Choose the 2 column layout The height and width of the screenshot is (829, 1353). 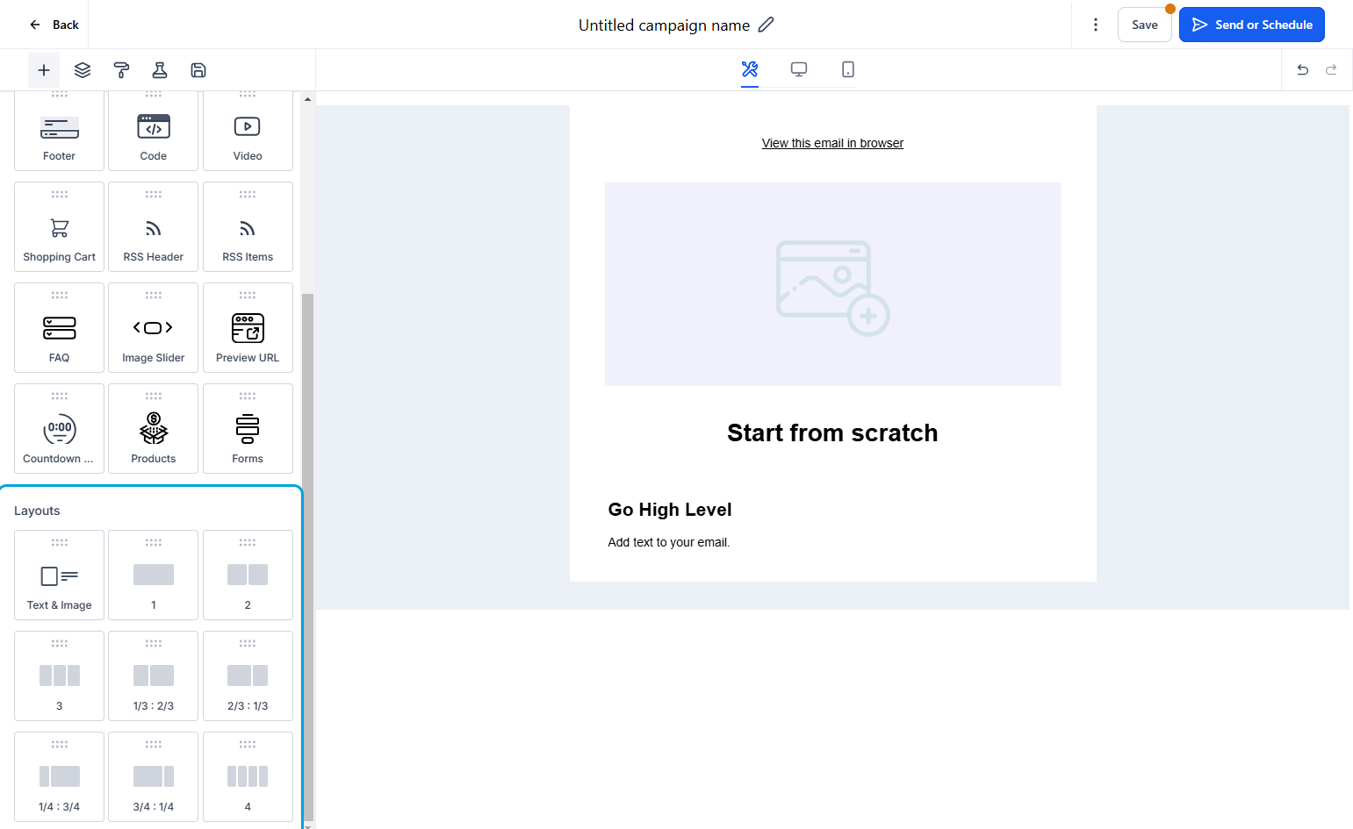248,575
